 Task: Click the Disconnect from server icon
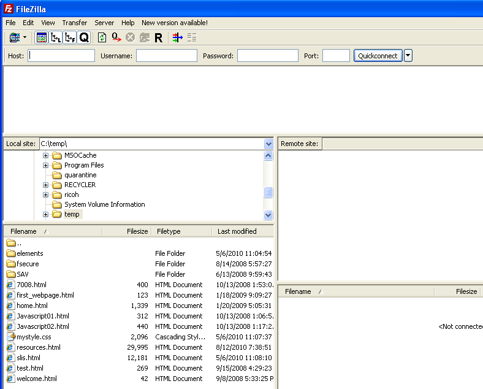[144, 37]
